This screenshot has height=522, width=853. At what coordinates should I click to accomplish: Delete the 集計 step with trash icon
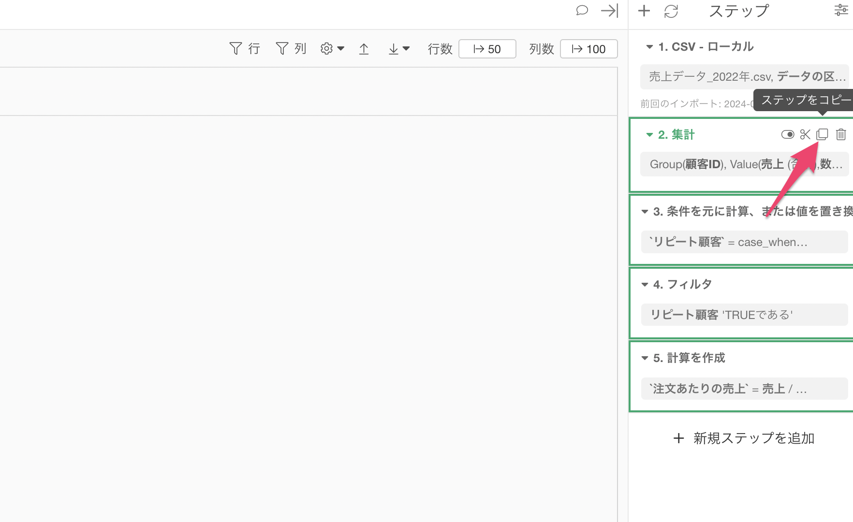tap(841, 134)
